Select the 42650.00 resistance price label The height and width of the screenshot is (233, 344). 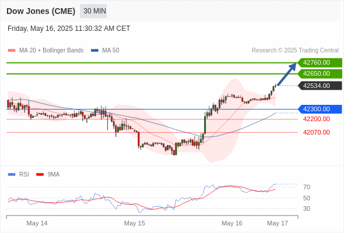pyautogui.click(x=320, y=73)
